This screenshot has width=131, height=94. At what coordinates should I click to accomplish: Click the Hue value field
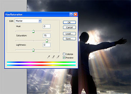point(47,26)
